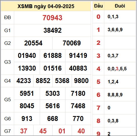The image size is (137, 136).
Task: Click the Đầu column header
Action: pos(98,6)
